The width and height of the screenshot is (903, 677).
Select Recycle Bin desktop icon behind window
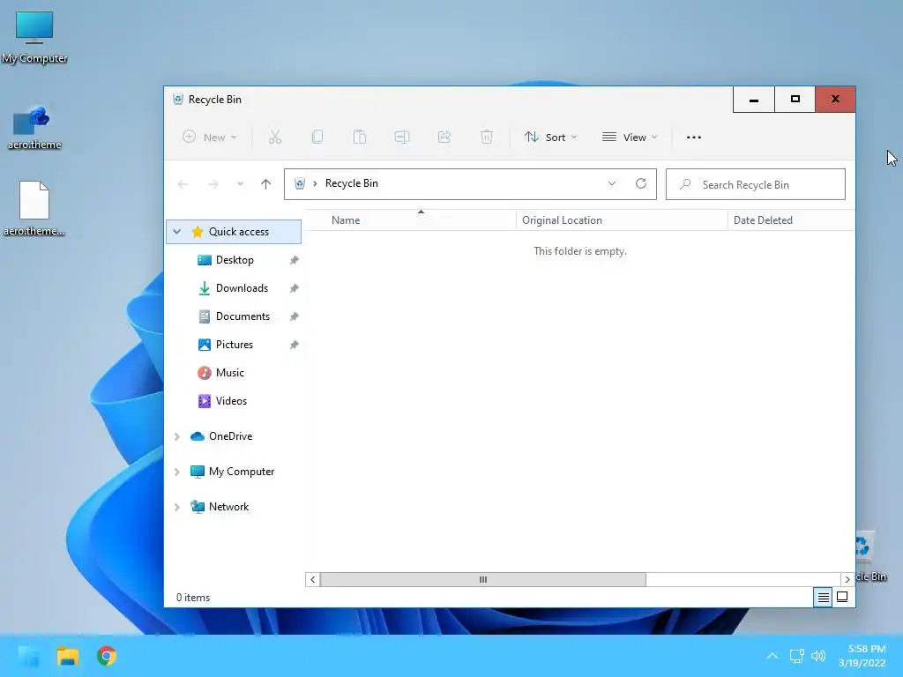[870, 557]
